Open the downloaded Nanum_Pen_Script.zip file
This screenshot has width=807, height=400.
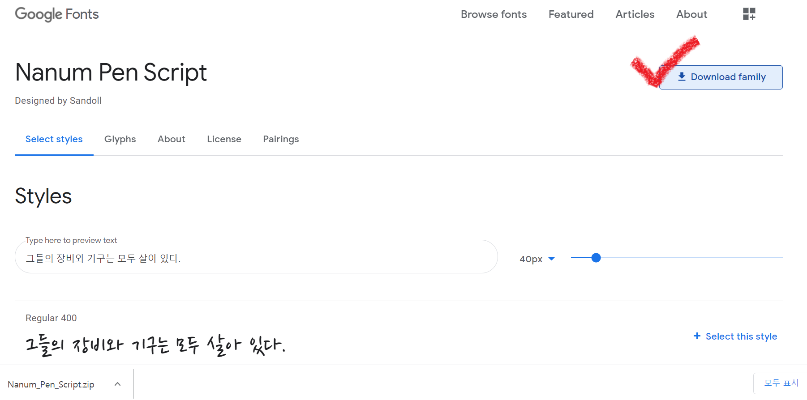(x=51, y=384)
